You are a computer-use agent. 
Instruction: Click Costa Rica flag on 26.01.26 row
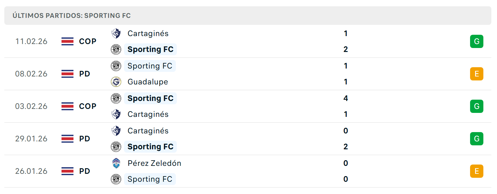(x=67, y=171)
